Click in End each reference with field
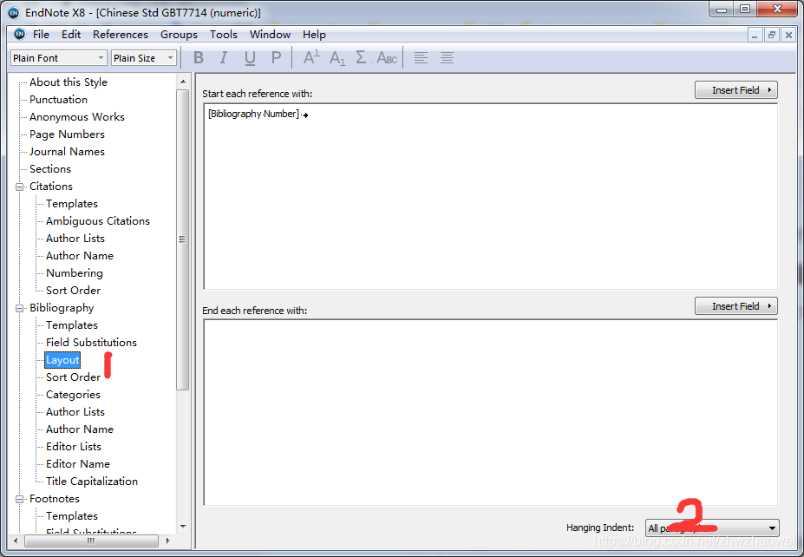Viewport: 804px width, 557px height. [x=491, y=413]
